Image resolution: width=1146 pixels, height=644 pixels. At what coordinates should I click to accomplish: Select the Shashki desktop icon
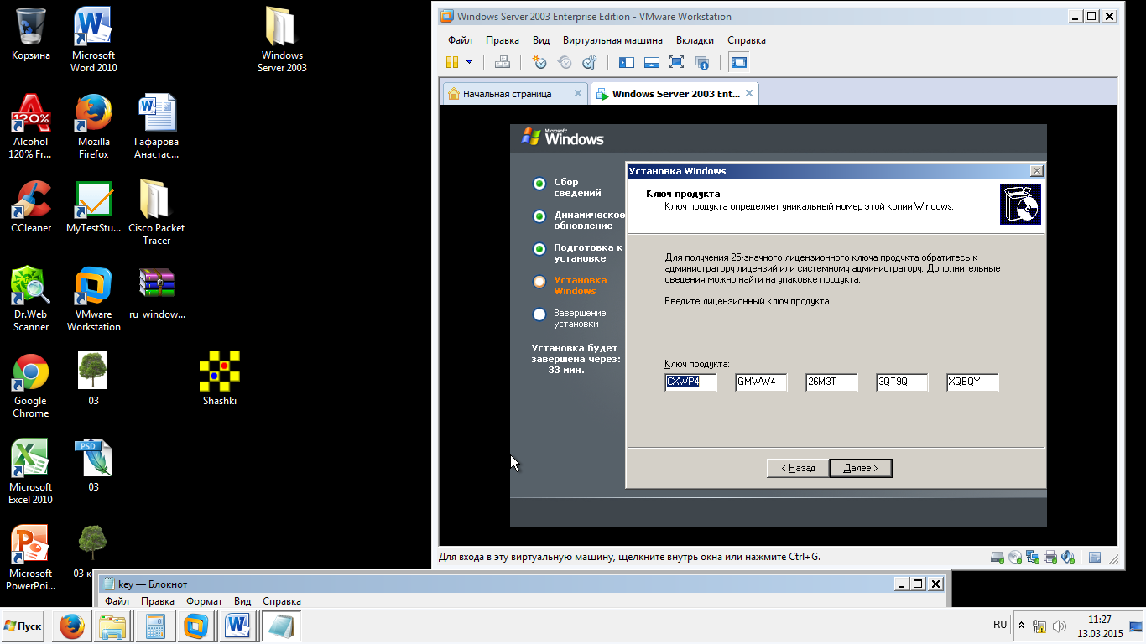coord(220,379)
